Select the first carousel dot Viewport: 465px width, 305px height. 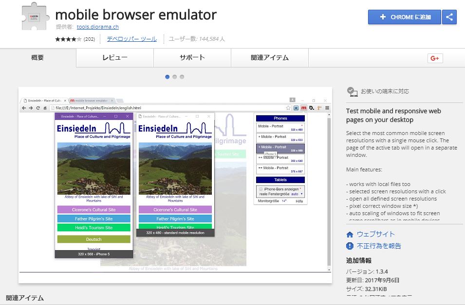167,77
